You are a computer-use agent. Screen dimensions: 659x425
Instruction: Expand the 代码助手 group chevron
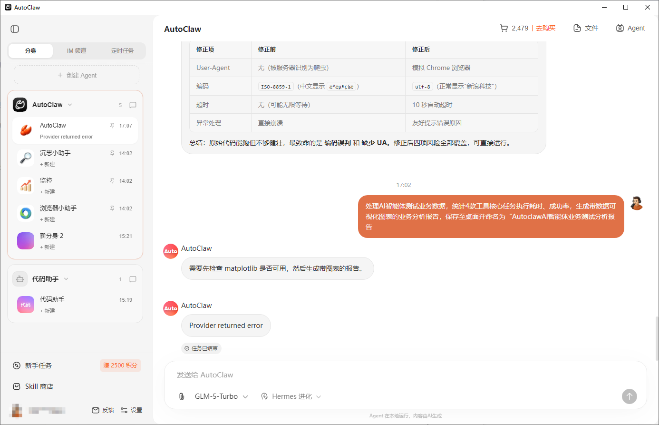[x=66, y=279]
